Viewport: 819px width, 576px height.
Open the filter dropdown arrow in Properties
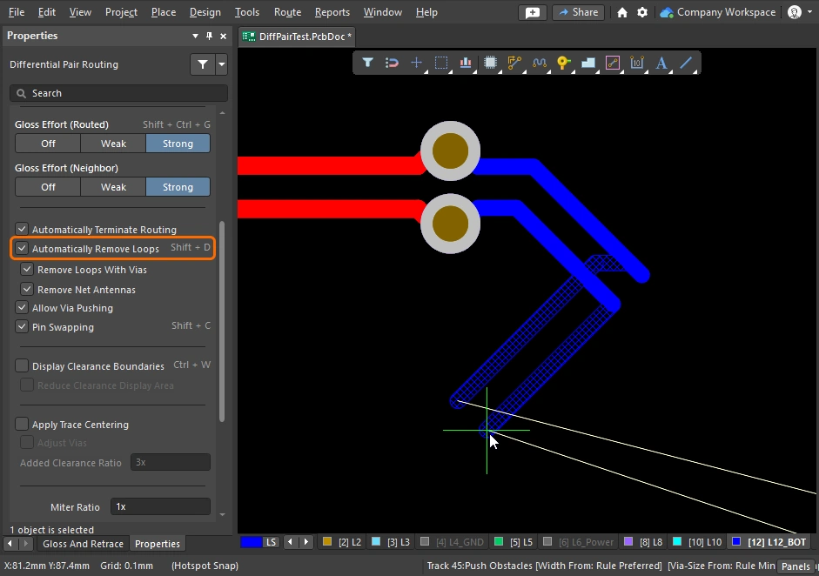click(x=222, y=64)
